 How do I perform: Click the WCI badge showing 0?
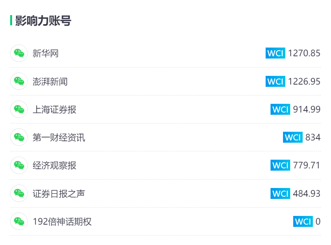pyautogui.click(x=303, y=221)
